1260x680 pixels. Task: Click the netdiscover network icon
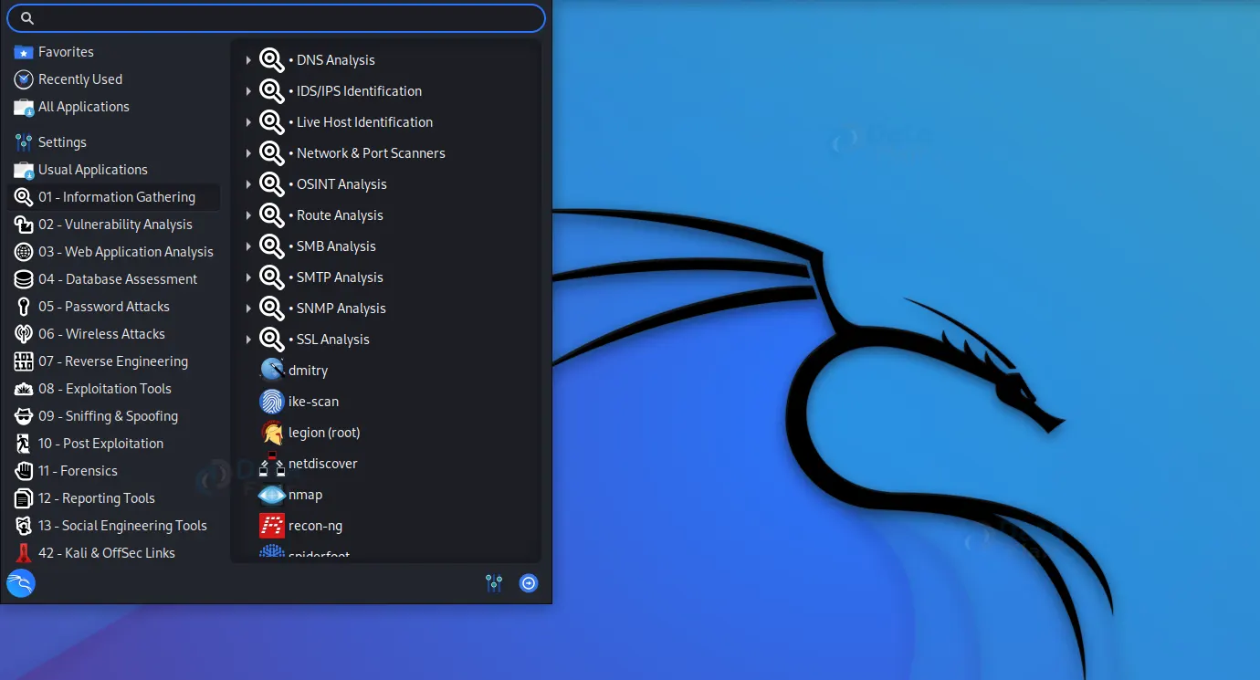tap(272, 464)
